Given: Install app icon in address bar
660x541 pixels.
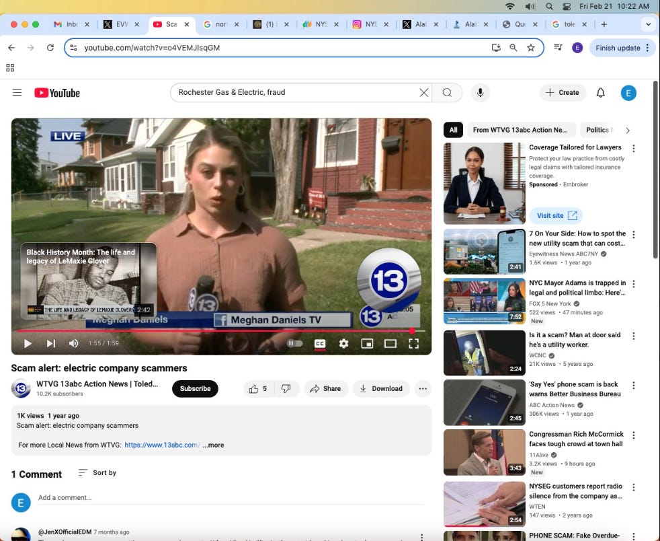Looking at the screenshot, I should [496, 48].
